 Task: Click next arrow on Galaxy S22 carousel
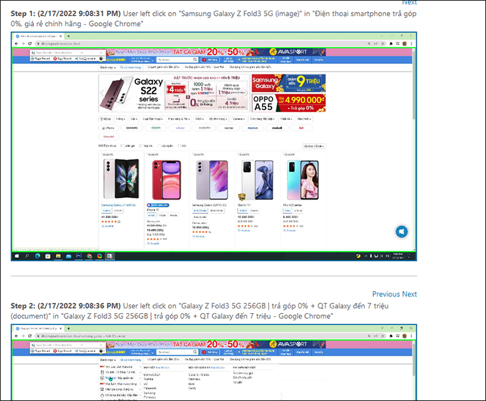click(x=246, y=93)
